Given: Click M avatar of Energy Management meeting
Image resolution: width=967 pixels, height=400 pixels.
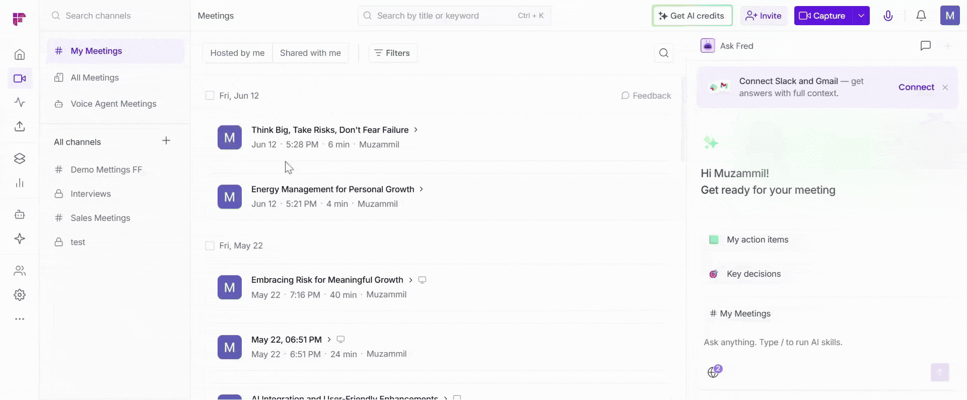Looking at the screenshot, I should (230, 197).
